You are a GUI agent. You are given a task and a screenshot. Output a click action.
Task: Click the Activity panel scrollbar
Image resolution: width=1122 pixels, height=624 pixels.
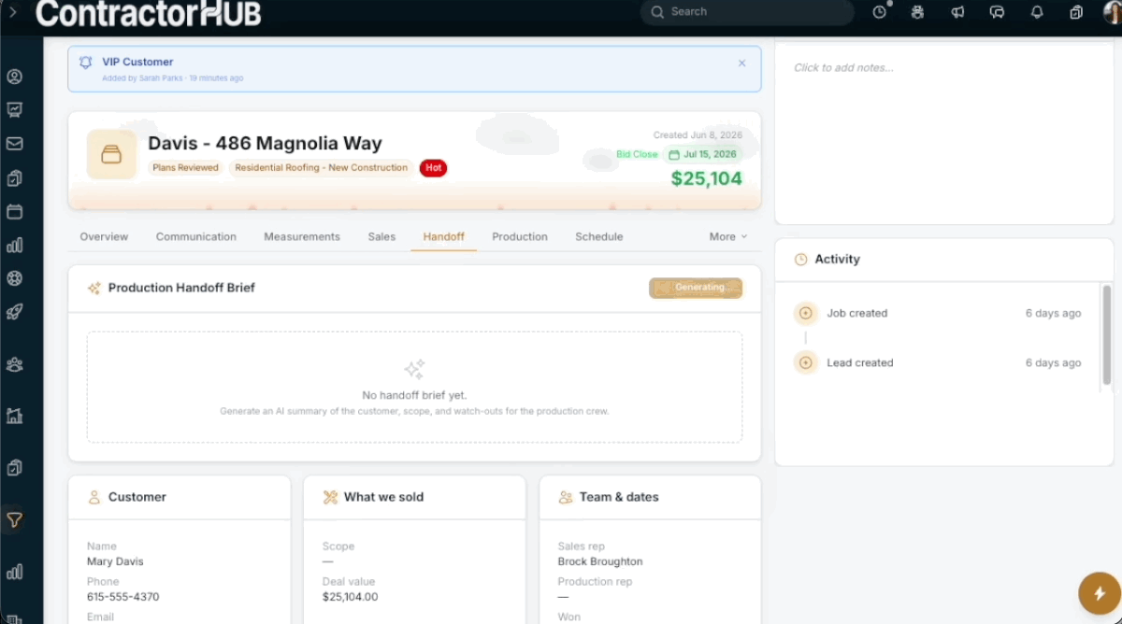[1107, 334]
